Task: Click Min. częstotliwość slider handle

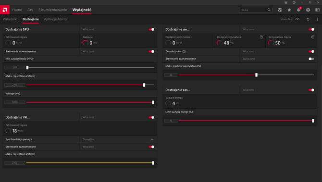Action: coord(27,68)
